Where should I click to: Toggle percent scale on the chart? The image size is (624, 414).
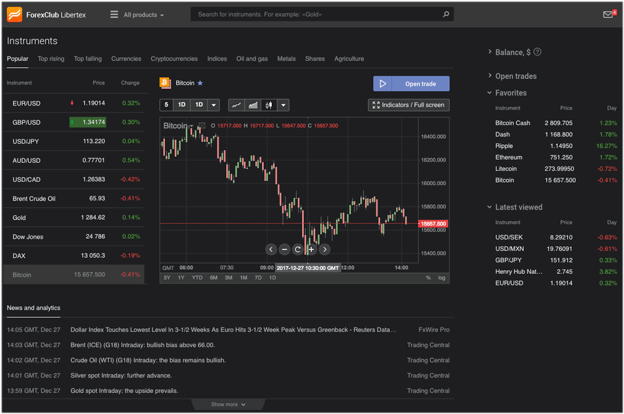click(x=428, y=278)
